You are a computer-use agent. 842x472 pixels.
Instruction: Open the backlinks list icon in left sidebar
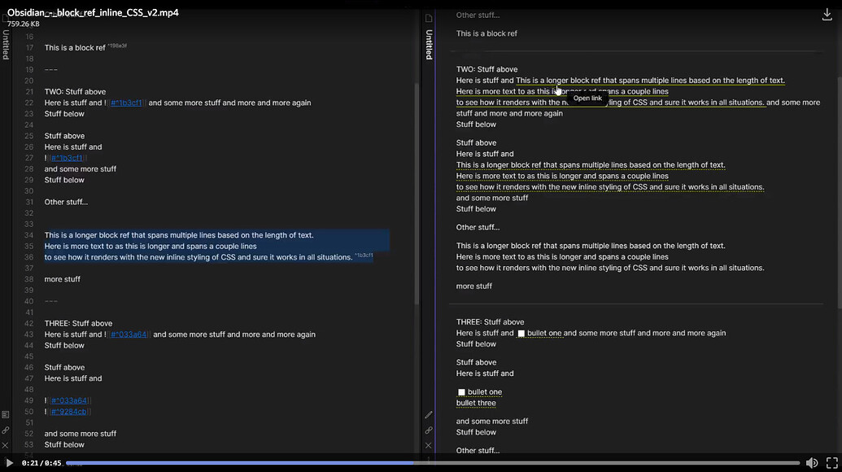tap(5, 414)
